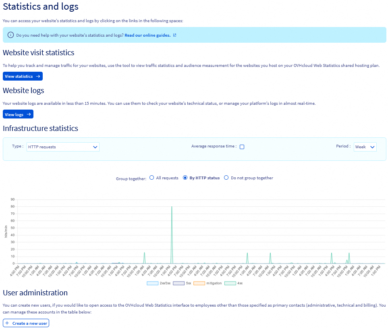This screenshot has width=388, height=330.
Task: Open the Period dropdown set to Week
Action: coord(365,147)
